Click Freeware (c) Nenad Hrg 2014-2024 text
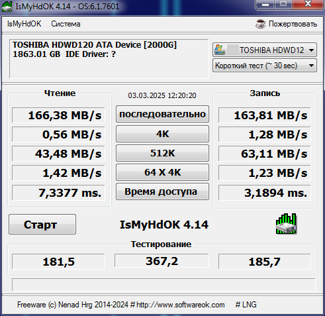 click(73, 305)
